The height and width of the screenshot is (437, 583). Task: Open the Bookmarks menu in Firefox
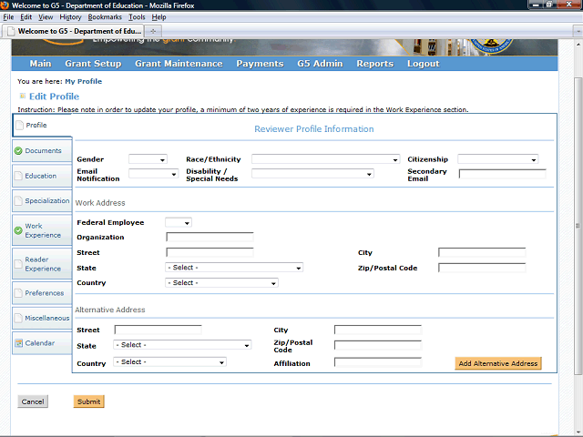click(105, 17)
